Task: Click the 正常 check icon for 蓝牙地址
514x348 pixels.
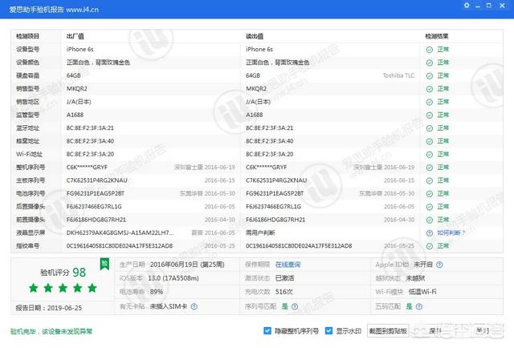Action: point(430,127)
